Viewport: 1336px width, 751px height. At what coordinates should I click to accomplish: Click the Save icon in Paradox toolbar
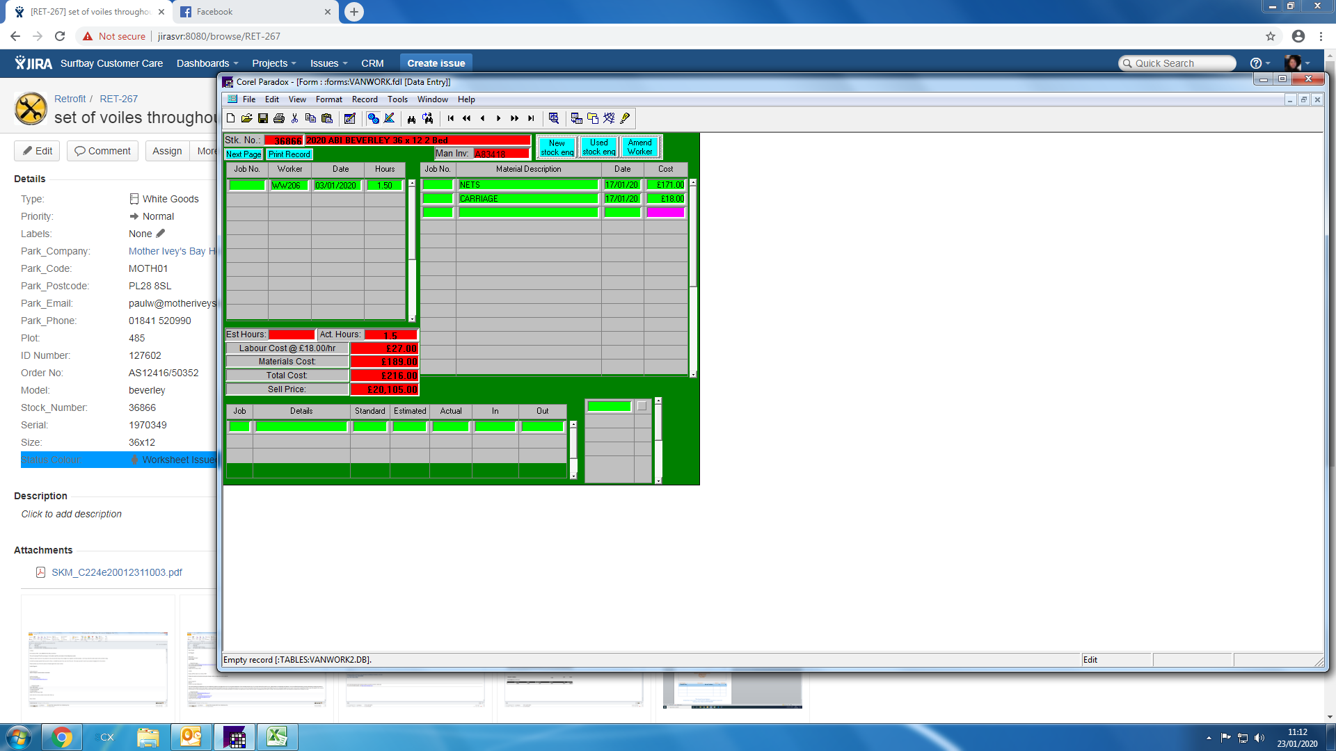click(263, 118)
